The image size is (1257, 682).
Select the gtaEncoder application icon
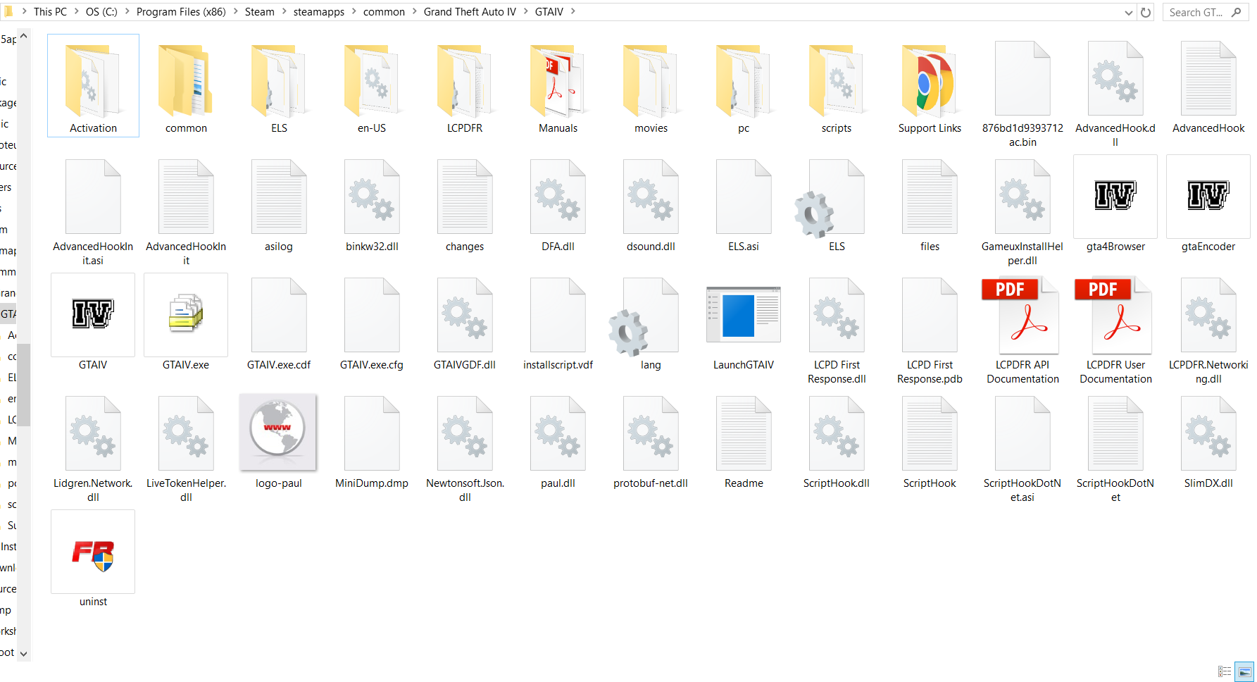1208,197
